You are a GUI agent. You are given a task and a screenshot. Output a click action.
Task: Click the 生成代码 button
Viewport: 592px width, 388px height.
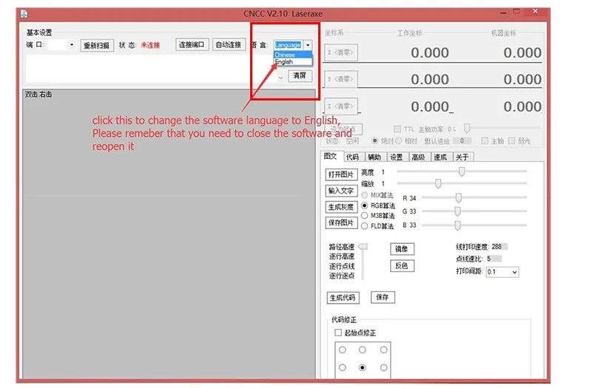(x=343, y=298)
